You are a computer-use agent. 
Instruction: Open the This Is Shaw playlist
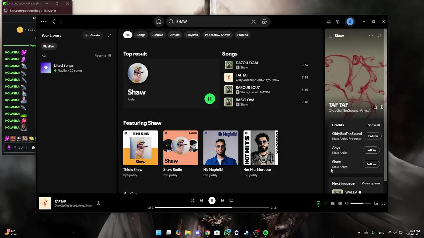(x=140, y=154)
